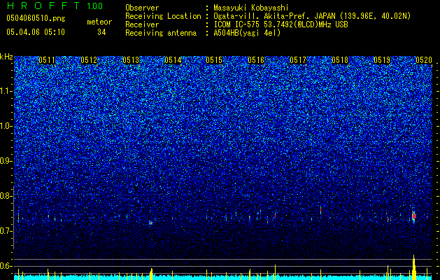
Task: Select the 0515 time marker
Action: [214, 60]
